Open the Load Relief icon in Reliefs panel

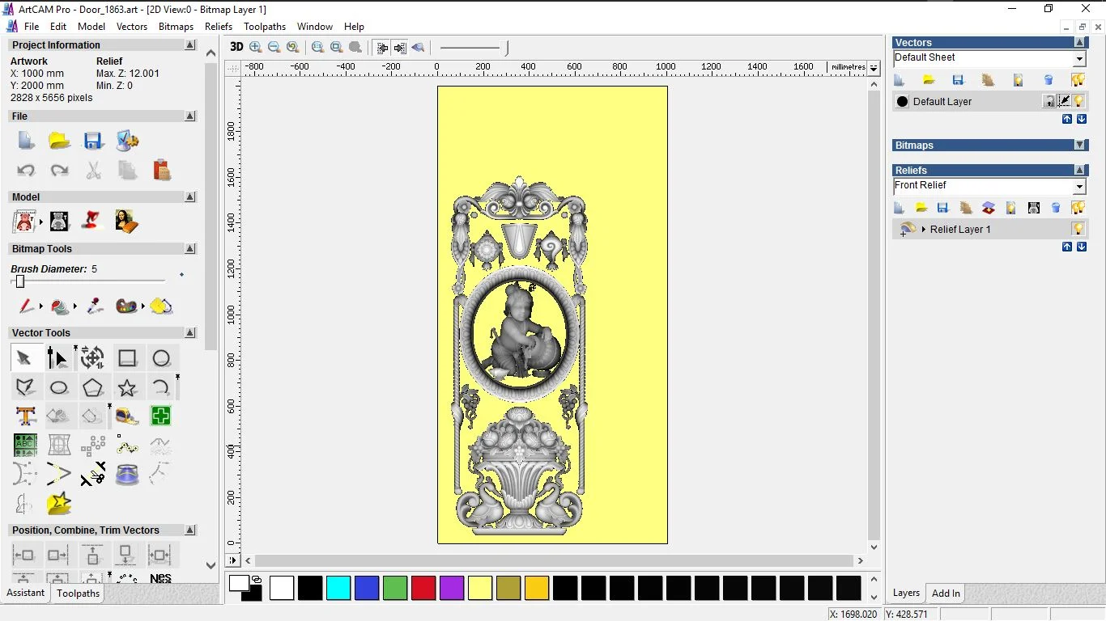pos(921,208)
